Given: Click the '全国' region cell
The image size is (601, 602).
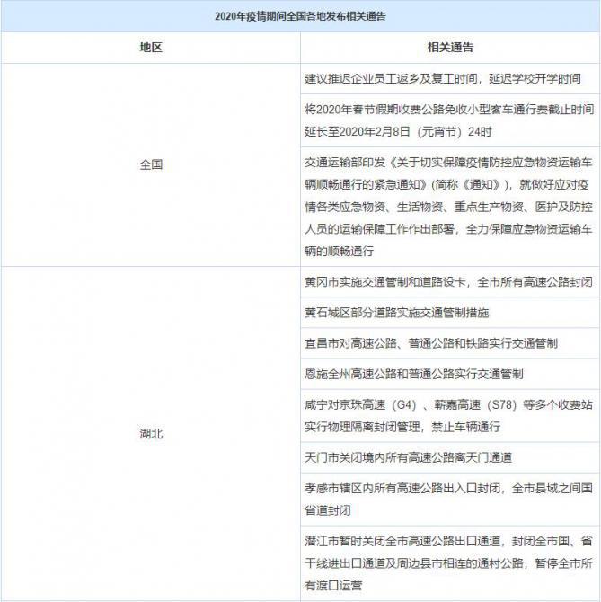Looking at the screenshot, I should (151, 164).
